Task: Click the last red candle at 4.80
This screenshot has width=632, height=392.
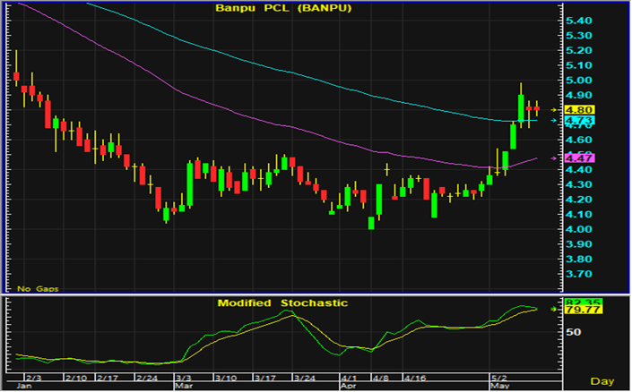Action: [x=536, y=108]
